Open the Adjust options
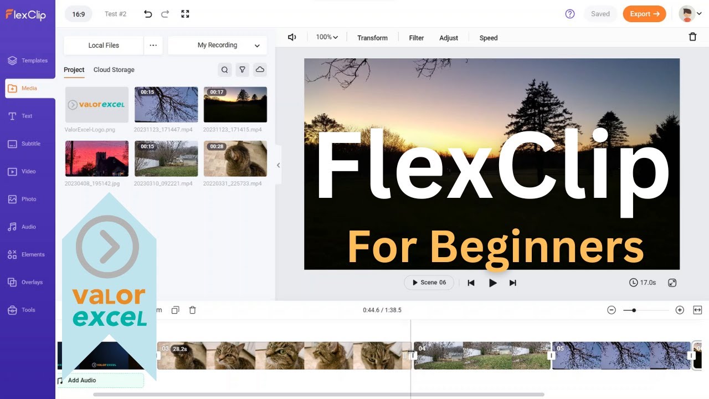The width and height of the screenshot is (709, 399). click(449, 38)
